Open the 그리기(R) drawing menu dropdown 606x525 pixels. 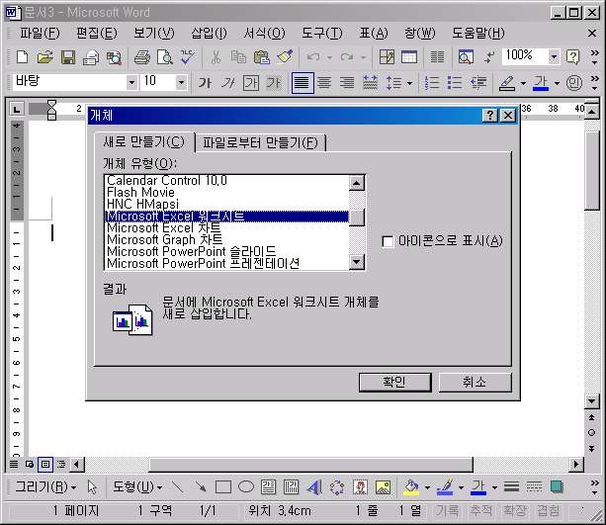coord(45,486)
